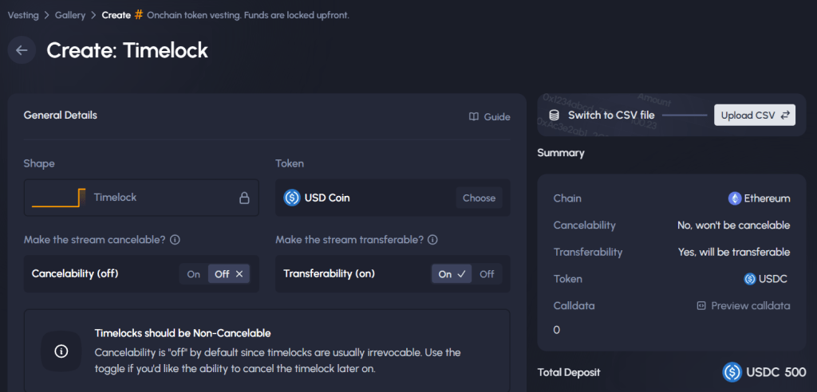Click the Ethereum chain icon in Summary
The image size is (817, 392).
coord(735,198)
